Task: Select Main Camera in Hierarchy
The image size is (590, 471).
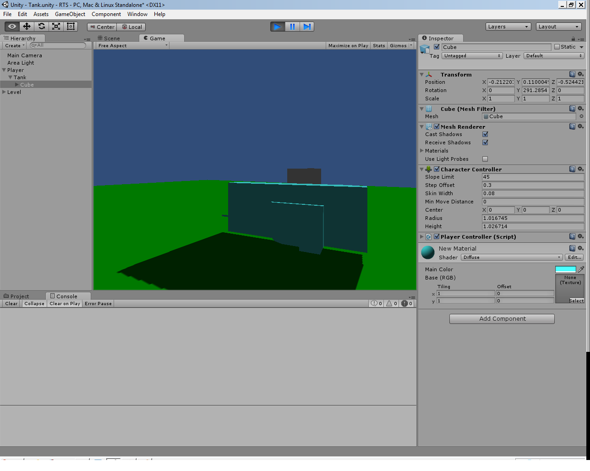Action: [x=25, y=55]
